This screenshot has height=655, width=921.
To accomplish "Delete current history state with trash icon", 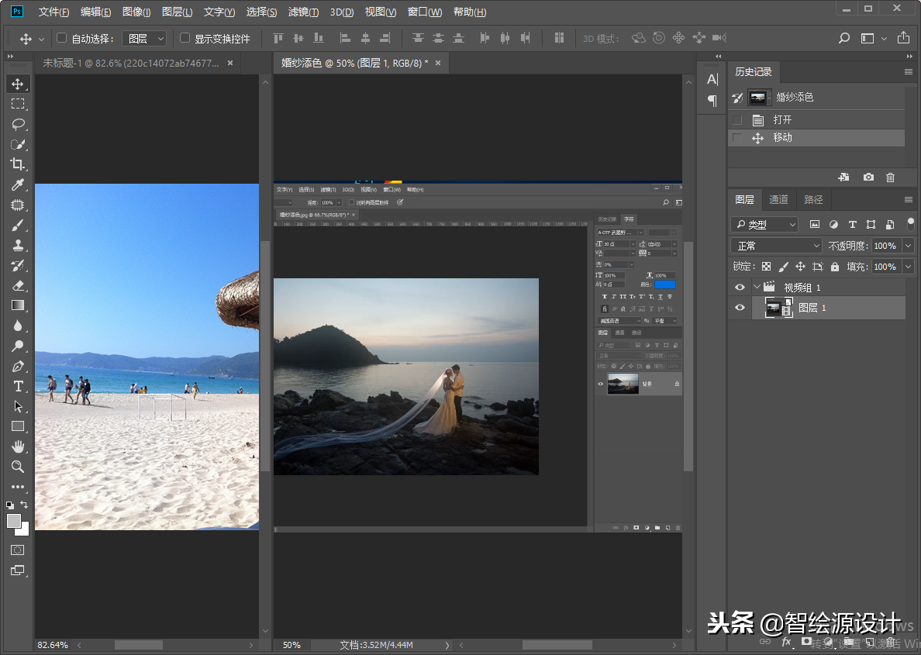I will pos(890,178).
